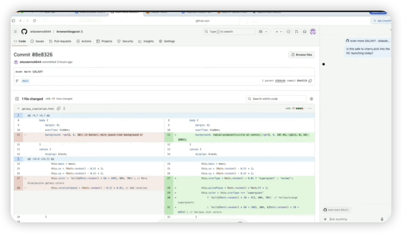Viewport: 402px width, 233px height.
Task: Open the create new plus dropdown
Action: [x=278, y=31]
